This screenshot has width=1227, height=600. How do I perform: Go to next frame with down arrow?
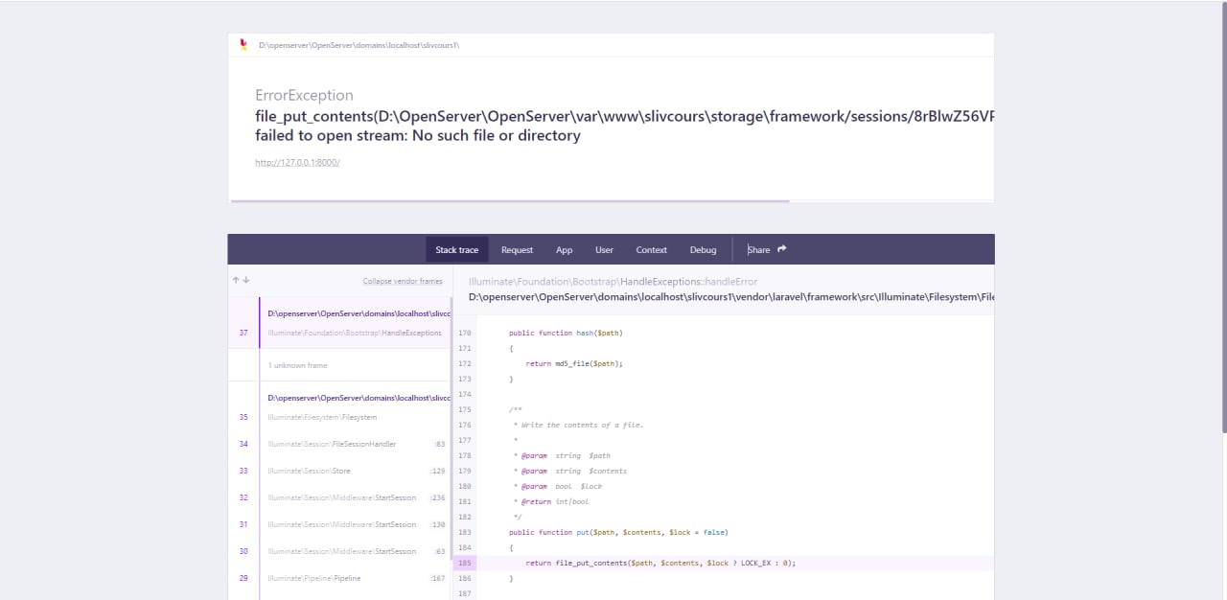click(246, 280)
